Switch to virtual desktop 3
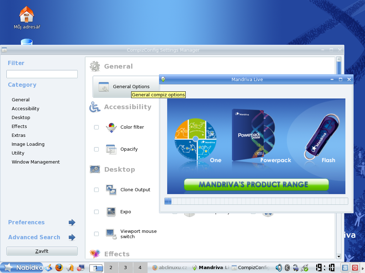This screenshot has width=365, height=273. click(125, 268)
